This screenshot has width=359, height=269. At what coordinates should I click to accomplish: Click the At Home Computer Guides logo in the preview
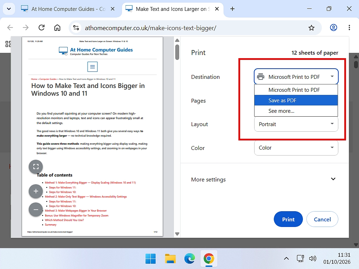(x=96, y=51)
